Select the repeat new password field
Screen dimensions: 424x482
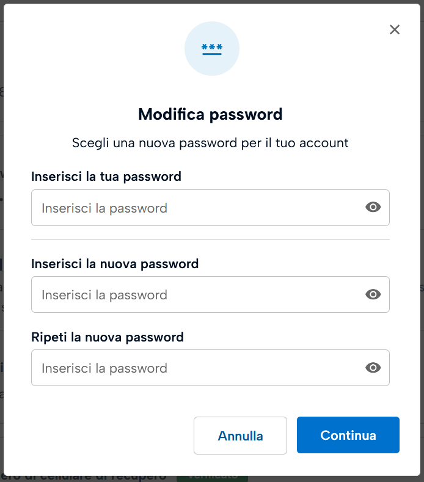(196, 368)
